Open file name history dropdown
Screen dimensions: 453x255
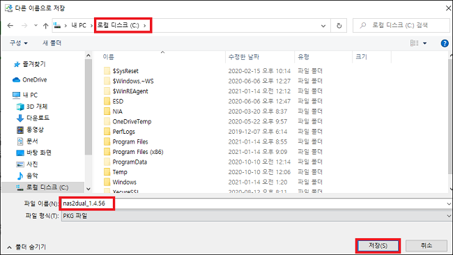coord(449,204)
